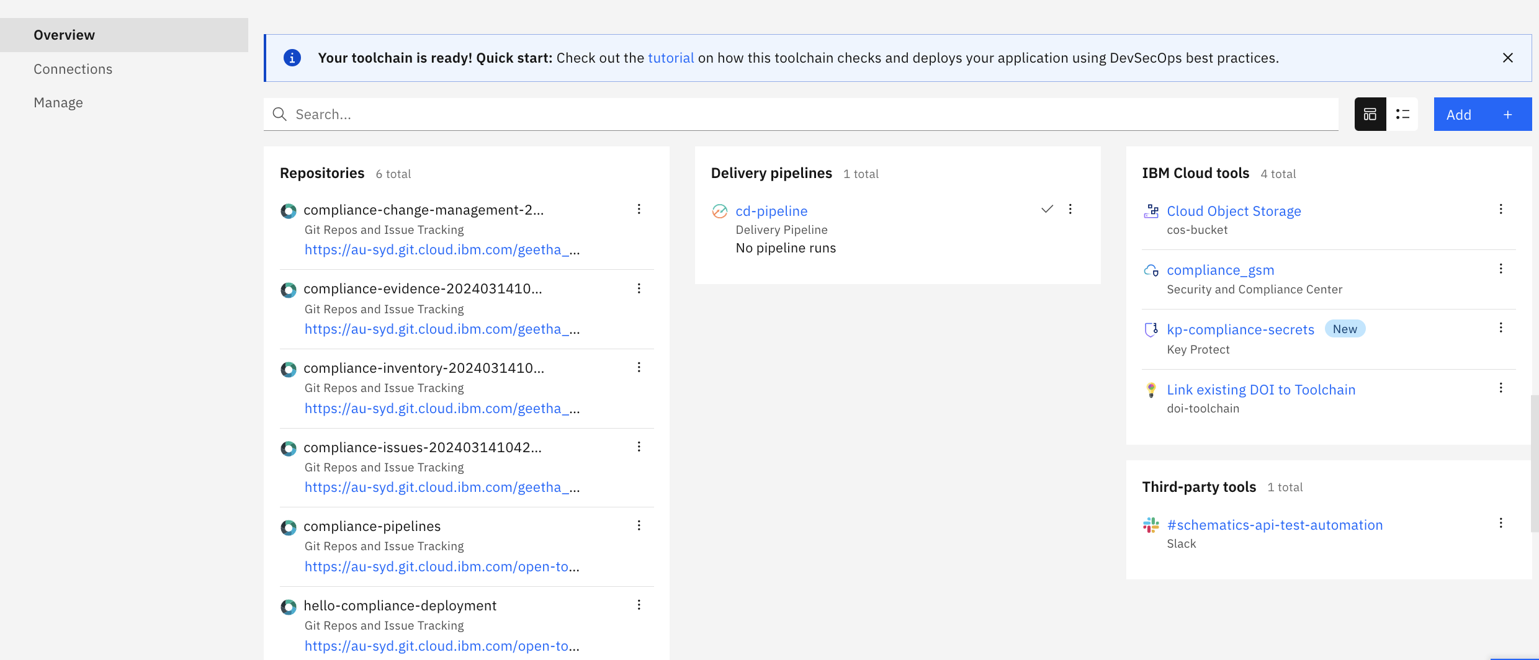Viewport: 1539px width, 660px height.
Task: Click the Slack icon in Third-party tools
Action: click(x=1151, y=525)
